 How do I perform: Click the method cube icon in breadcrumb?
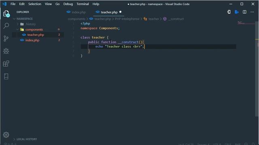165,19
